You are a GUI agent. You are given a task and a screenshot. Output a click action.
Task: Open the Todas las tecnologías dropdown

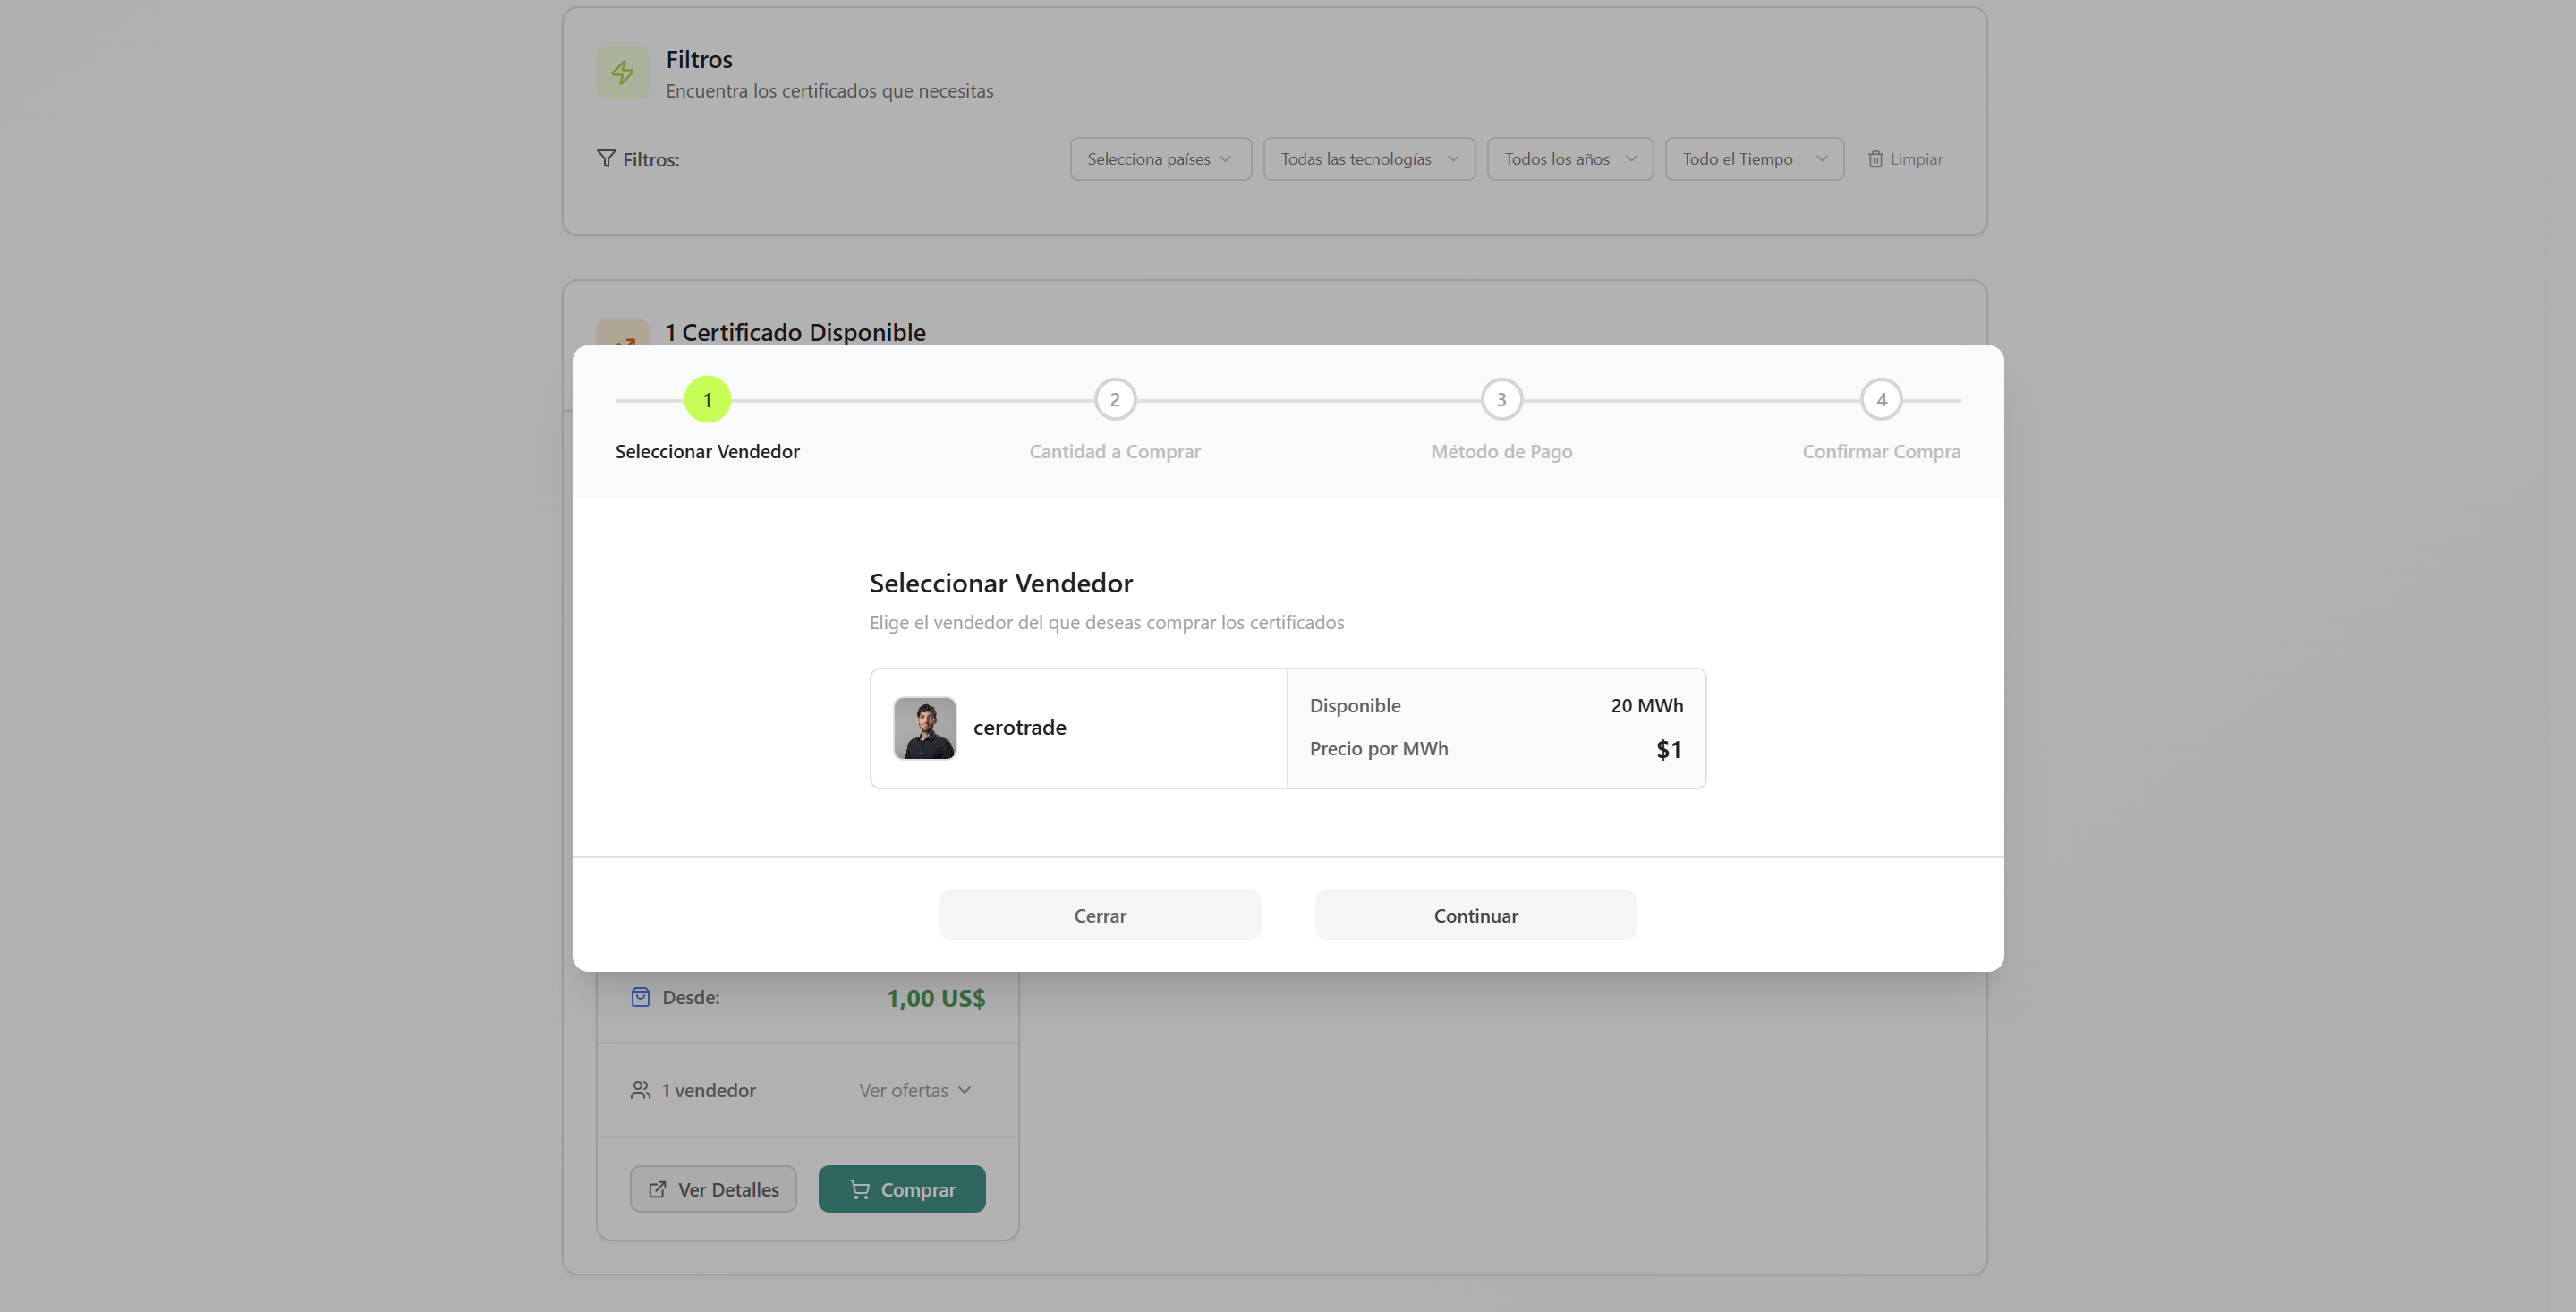coord(1368,158)
